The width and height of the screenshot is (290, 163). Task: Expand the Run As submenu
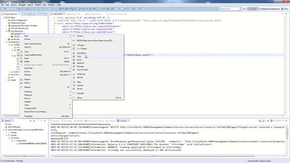point(46,98)
